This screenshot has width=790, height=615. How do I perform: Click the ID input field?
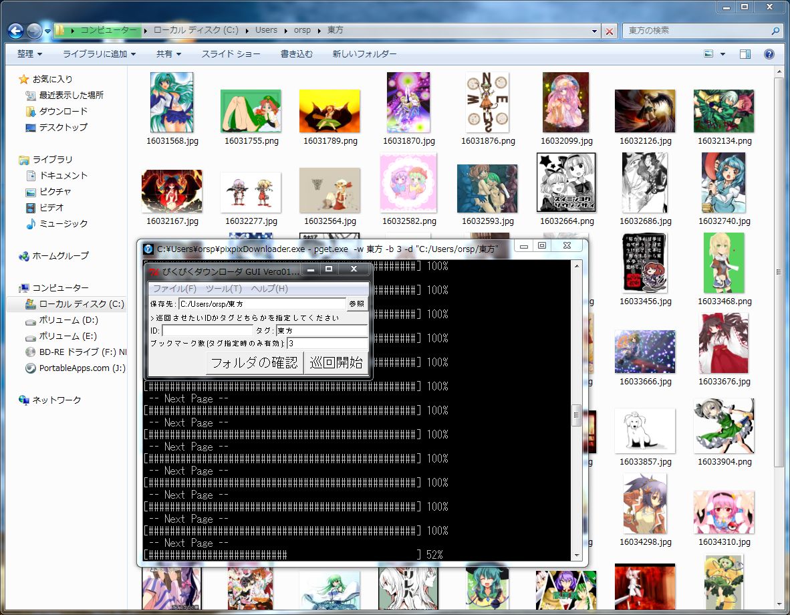tap(207, 331)
